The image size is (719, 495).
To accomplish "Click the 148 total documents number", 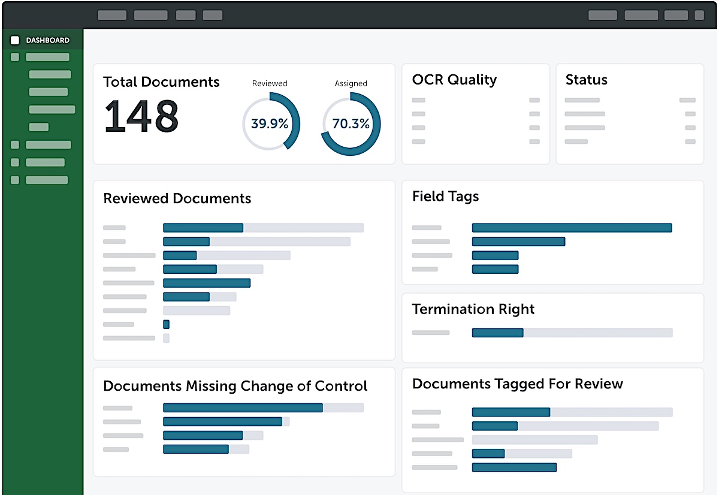I will [141, 116].
